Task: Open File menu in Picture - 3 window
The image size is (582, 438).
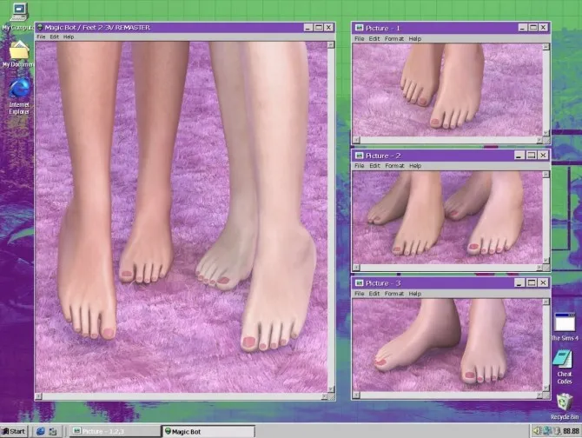Action: coord(360,293)
